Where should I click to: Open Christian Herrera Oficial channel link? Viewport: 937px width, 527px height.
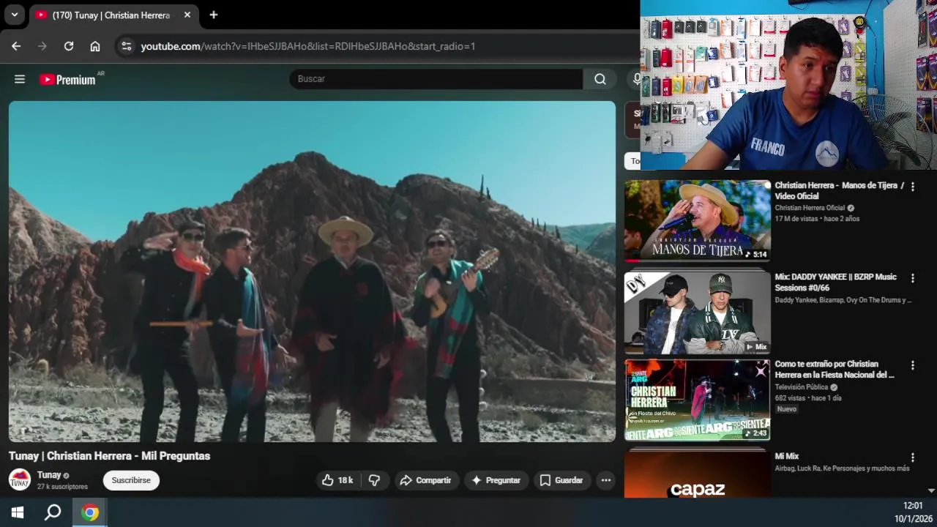(810, 208)
